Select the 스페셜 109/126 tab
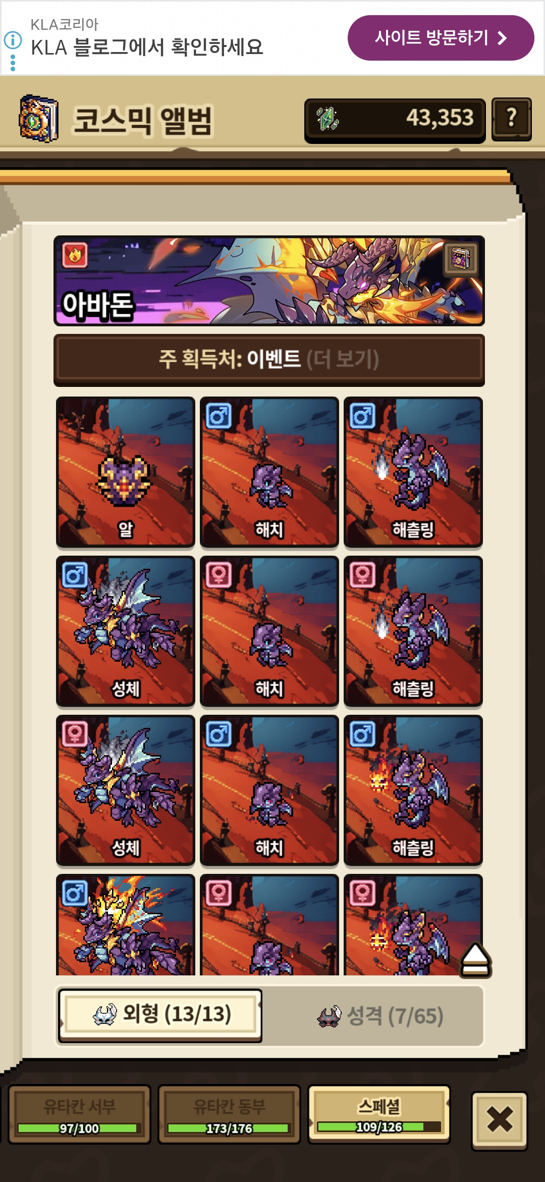The width and height of the screenshot is (545, 1182). click(379, 1114)
